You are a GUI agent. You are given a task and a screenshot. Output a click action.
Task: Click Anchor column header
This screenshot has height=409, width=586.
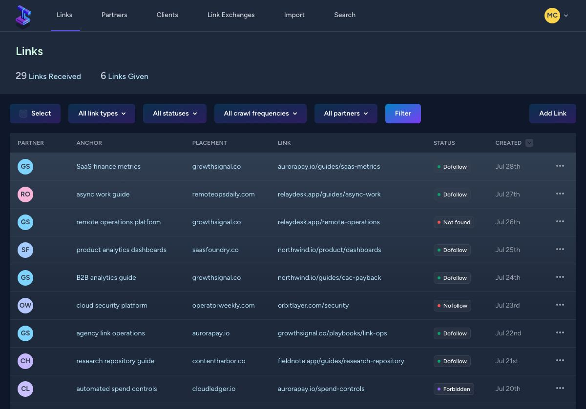tap(89, 143)
